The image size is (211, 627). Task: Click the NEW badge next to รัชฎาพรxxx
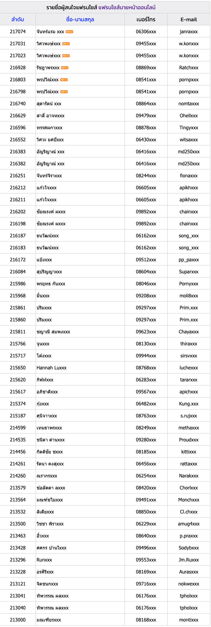pos(65,68)
